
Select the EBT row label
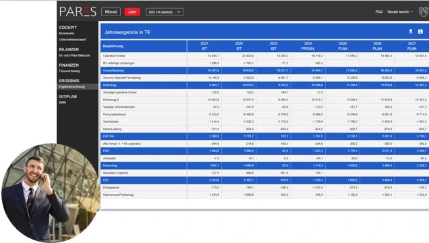coord(106,180)
